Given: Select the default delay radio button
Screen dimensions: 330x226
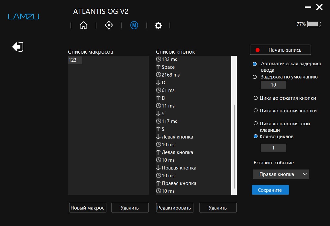Looking at the screenshot, I should [255, 77].
